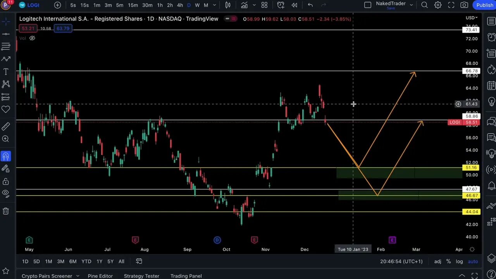Click the Publish button
The height and width of the screenshot is (279, 496).
tap(484, 5)
